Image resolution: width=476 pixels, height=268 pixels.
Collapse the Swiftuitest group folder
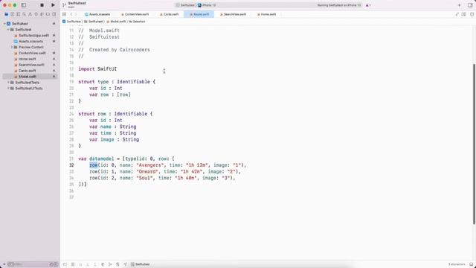click(8, 30)
